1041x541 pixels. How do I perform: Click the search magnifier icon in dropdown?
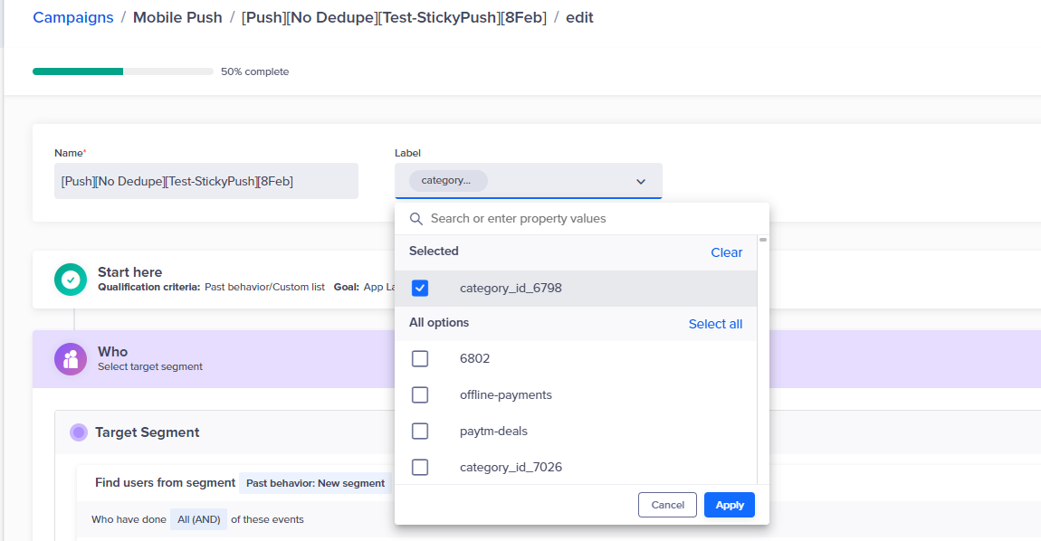tap(416, 218)
